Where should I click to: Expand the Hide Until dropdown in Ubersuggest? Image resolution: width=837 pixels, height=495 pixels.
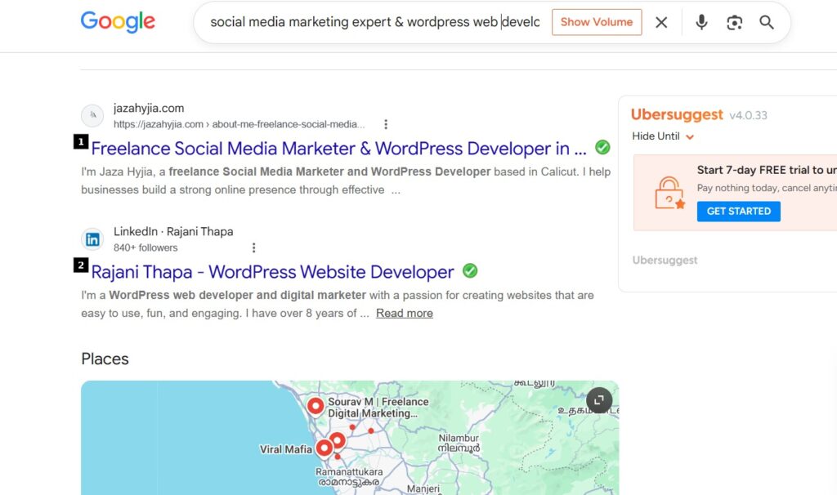coord(662,136)
